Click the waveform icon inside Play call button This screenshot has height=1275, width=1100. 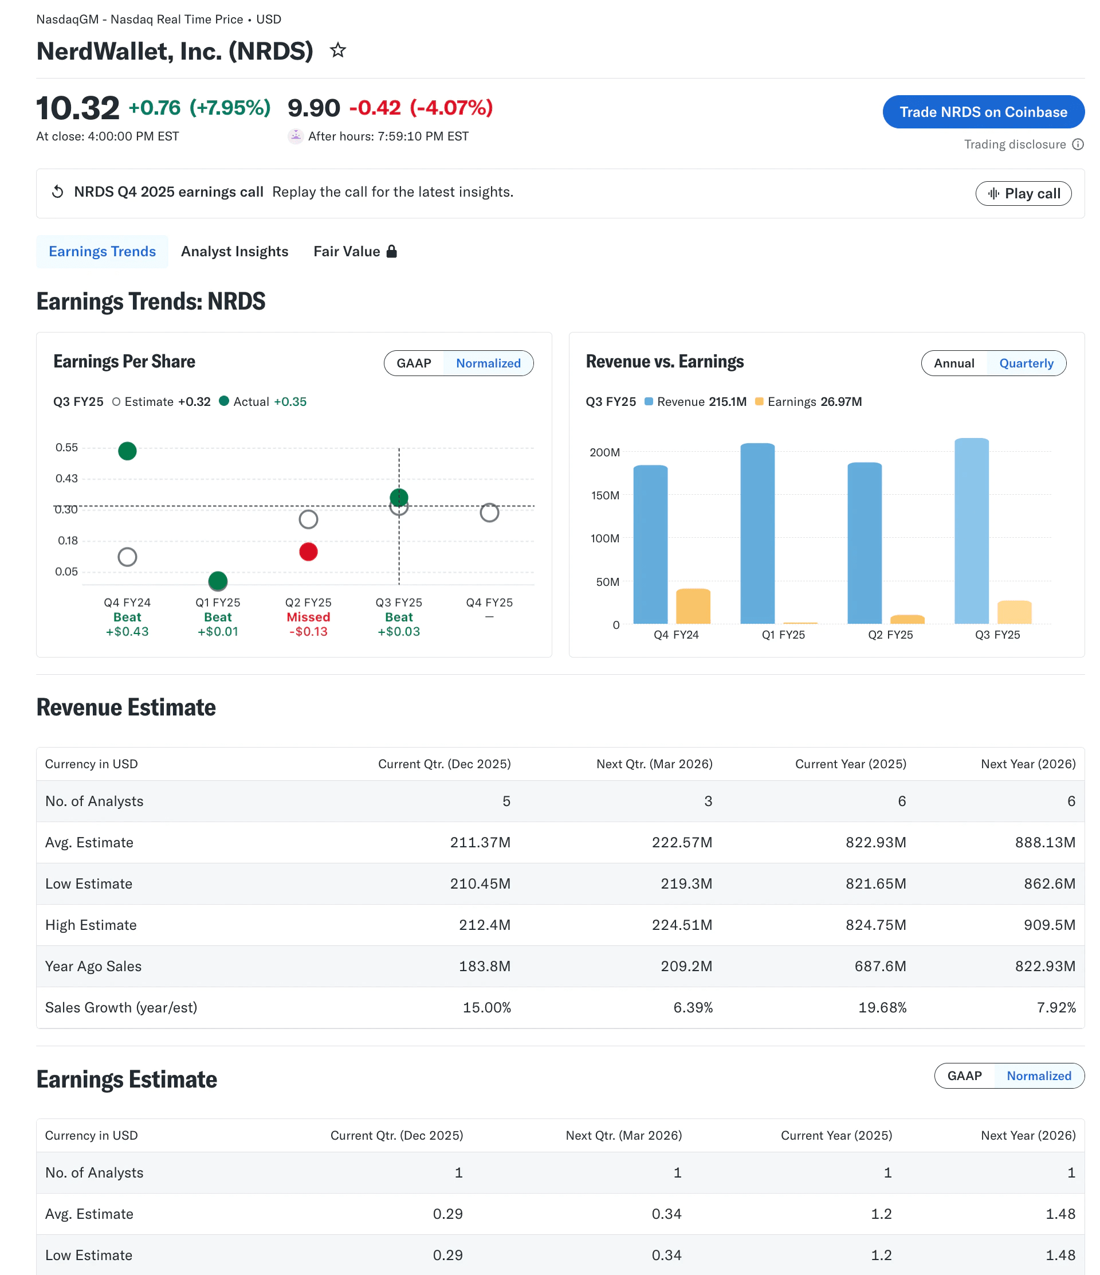(994, 193)
